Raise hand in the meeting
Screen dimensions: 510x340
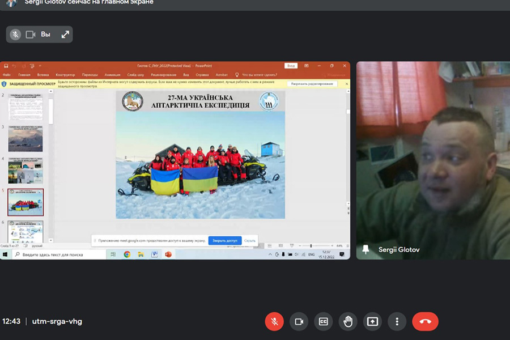[348, 321]
